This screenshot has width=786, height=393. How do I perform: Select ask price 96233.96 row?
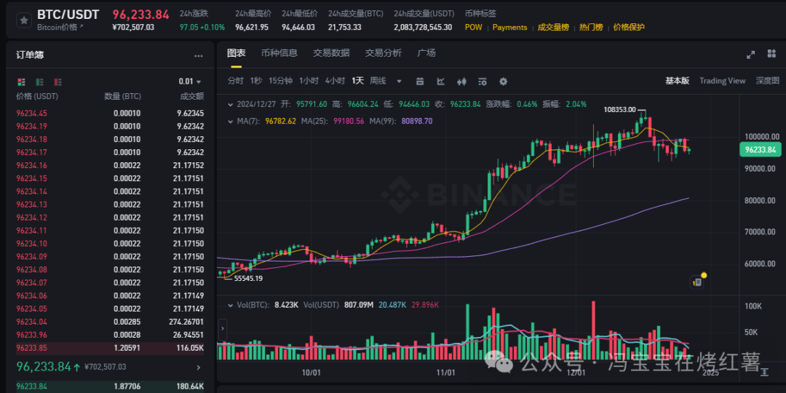pyautogui.click(x=110, y=335)
